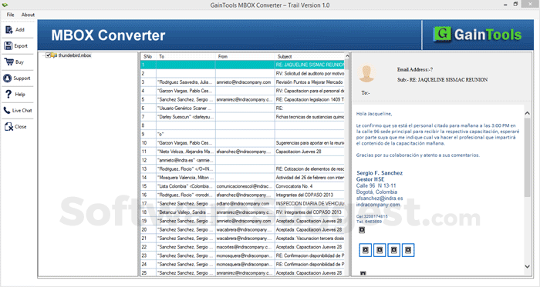Click the Add file icon
This screenshot has height=287, width=540.
coord(9,30)
